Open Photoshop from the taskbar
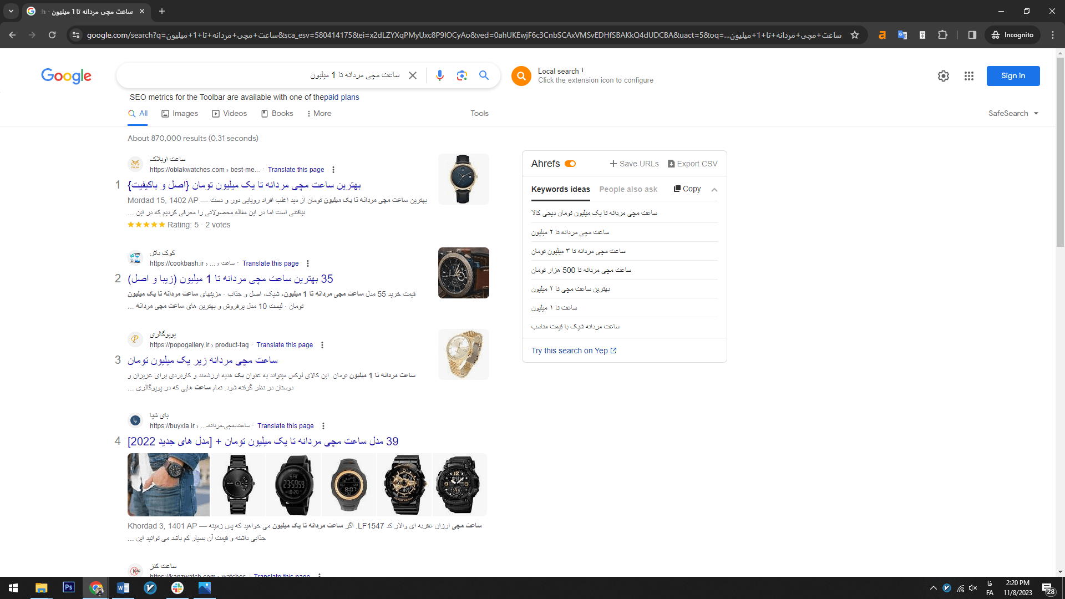Image resolution: width=1065 pixels, height=599 pixels. point(69,587)
